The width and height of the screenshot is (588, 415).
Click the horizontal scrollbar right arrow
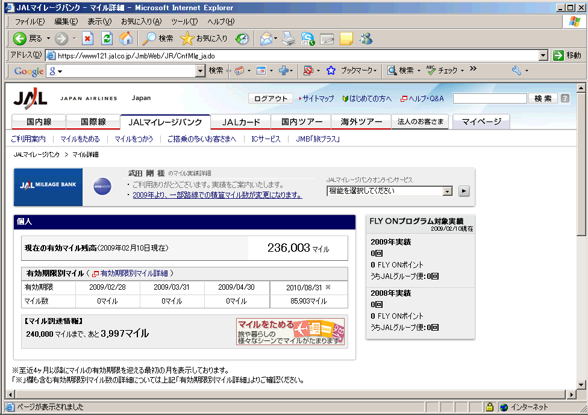pyautogui.click(x=571, y=395)
